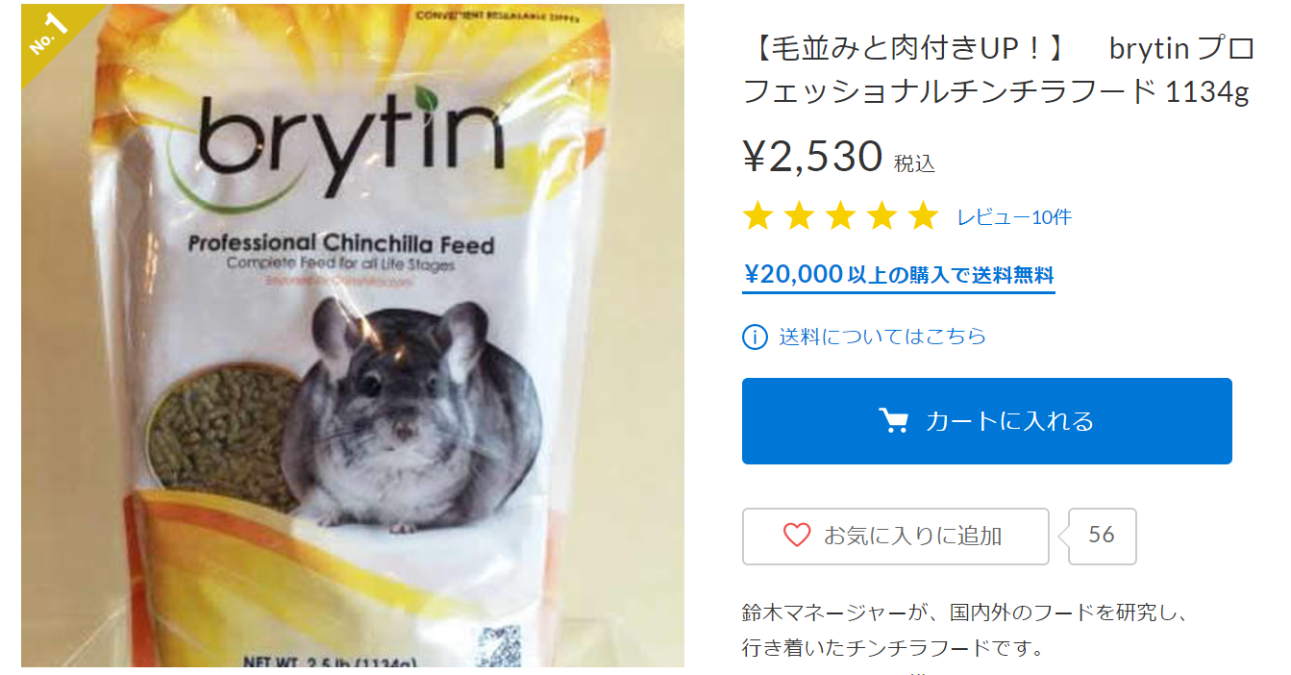Click the product title brytin プロフェッショナルチンチラフード

tap(997, 69)
